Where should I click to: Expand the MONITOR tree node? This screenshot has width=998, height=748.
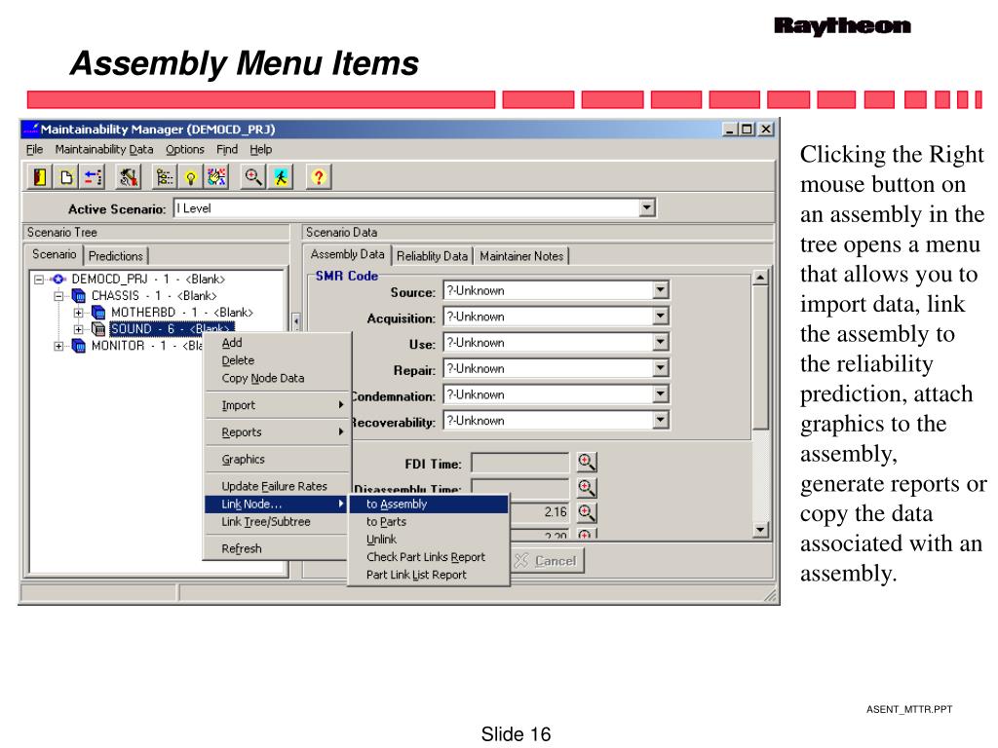58,346
